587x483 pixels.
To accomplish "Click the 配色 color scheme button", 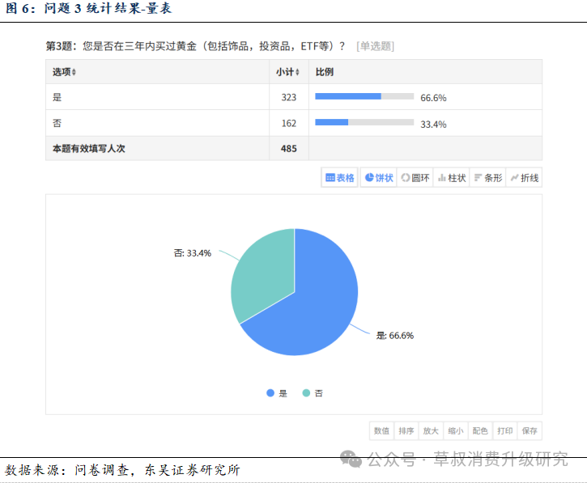I will click(480, 431).
